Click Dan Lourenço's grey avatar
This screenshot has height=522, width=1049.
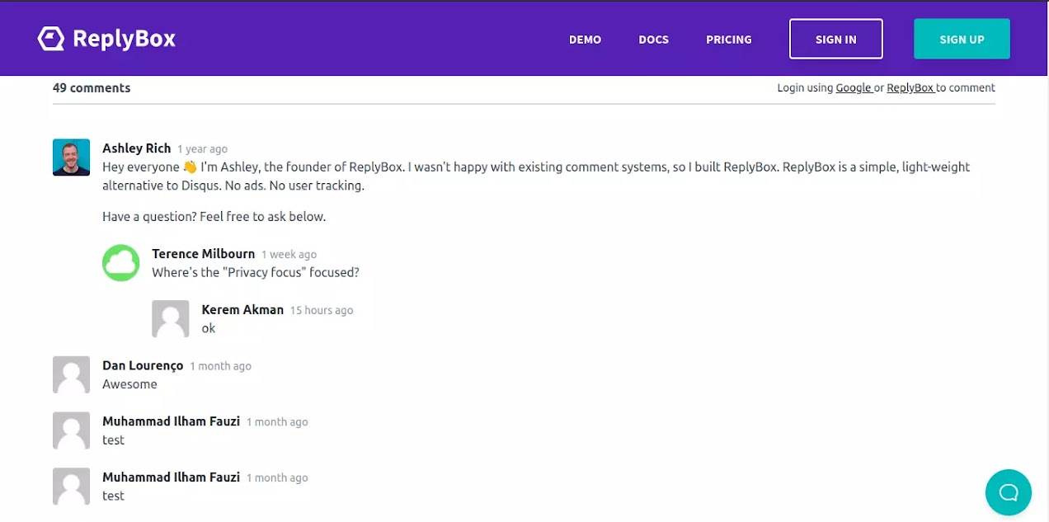point(71,374)
